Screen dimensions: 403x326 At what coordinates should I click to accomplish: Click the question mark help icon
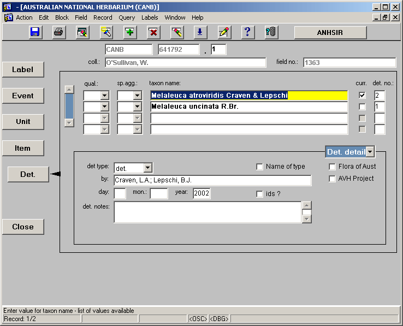247,32
